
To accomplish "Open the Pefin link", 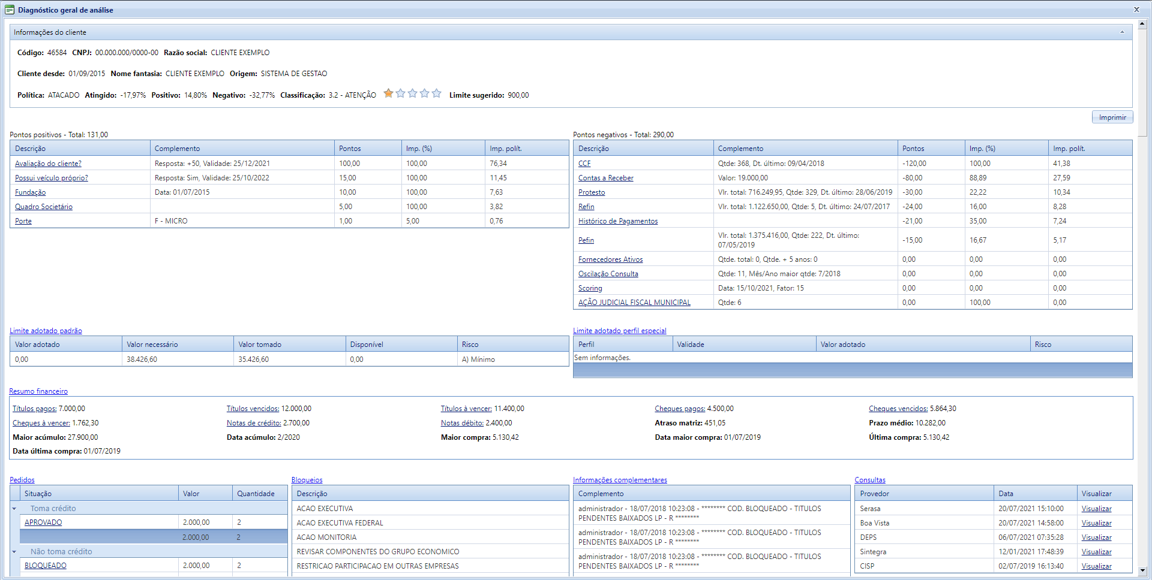I will (586, 240).
